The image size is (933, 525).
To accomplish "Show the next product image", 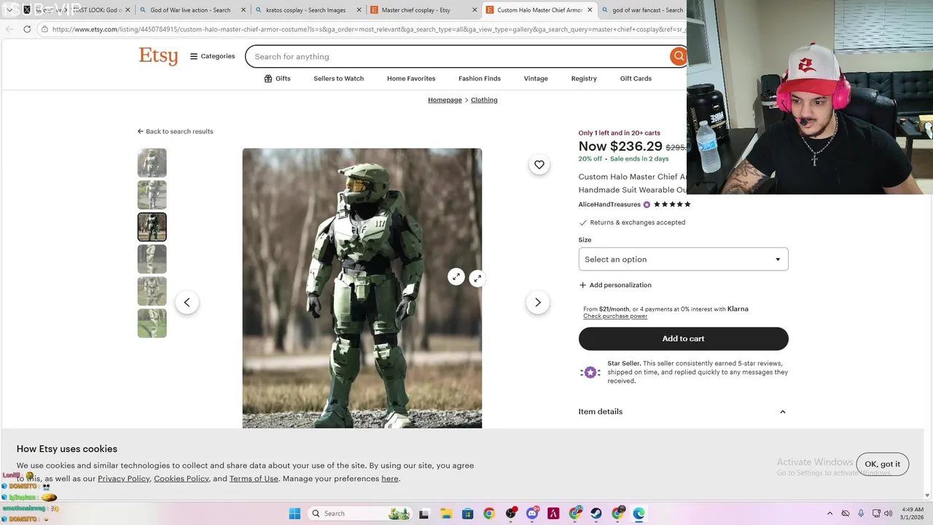I will point(538,302).
